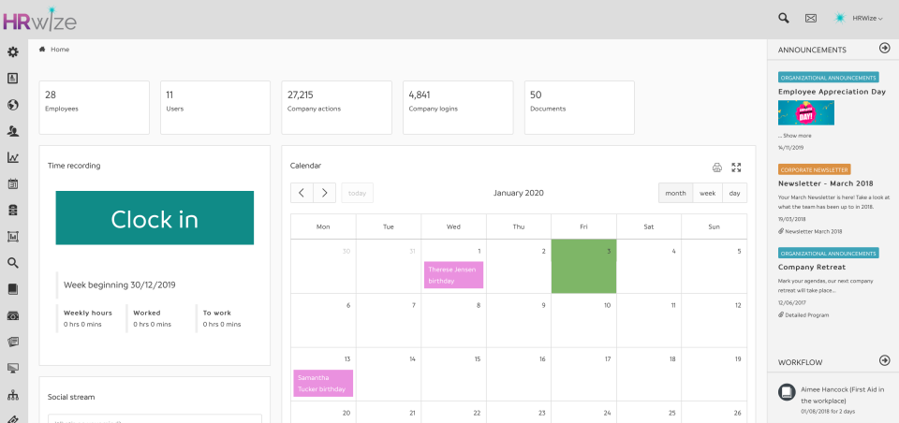The width and height of the screenshot is (899, 423).
Task: Open the money/payroll icon in sidebar
Action: pos(12,315)
